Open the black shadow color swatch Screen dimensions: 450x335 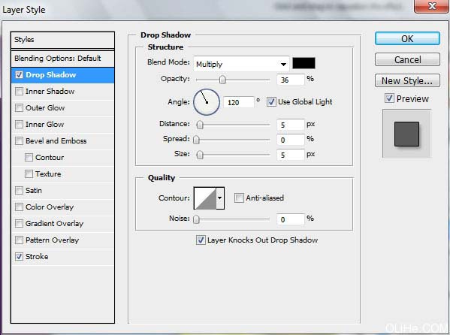304,63
